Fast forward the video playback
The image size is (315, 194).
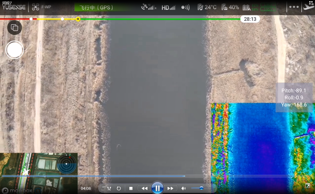click(x=170, y=188)
